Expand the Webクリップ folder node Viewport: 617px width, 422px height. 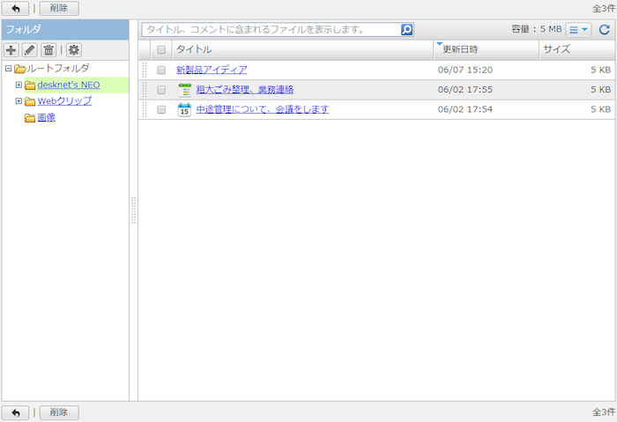(x=19, y=101)
